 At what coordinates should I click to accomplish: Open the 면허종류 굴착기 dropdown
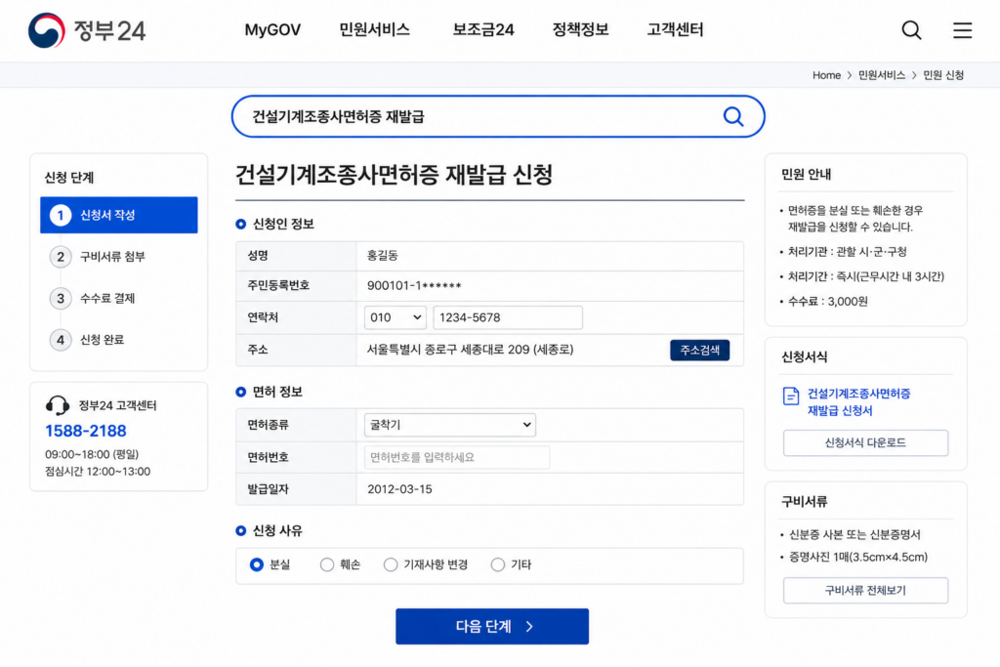coord(449,425)
